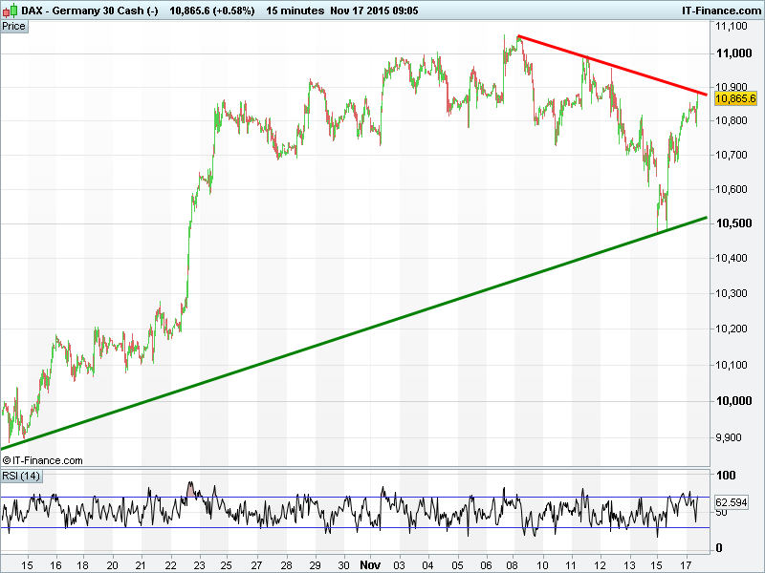Image resolution: width=765 pixels, height=573 pixels.
Task: Select the red descending resistance trendline
Action: point(612,66)
